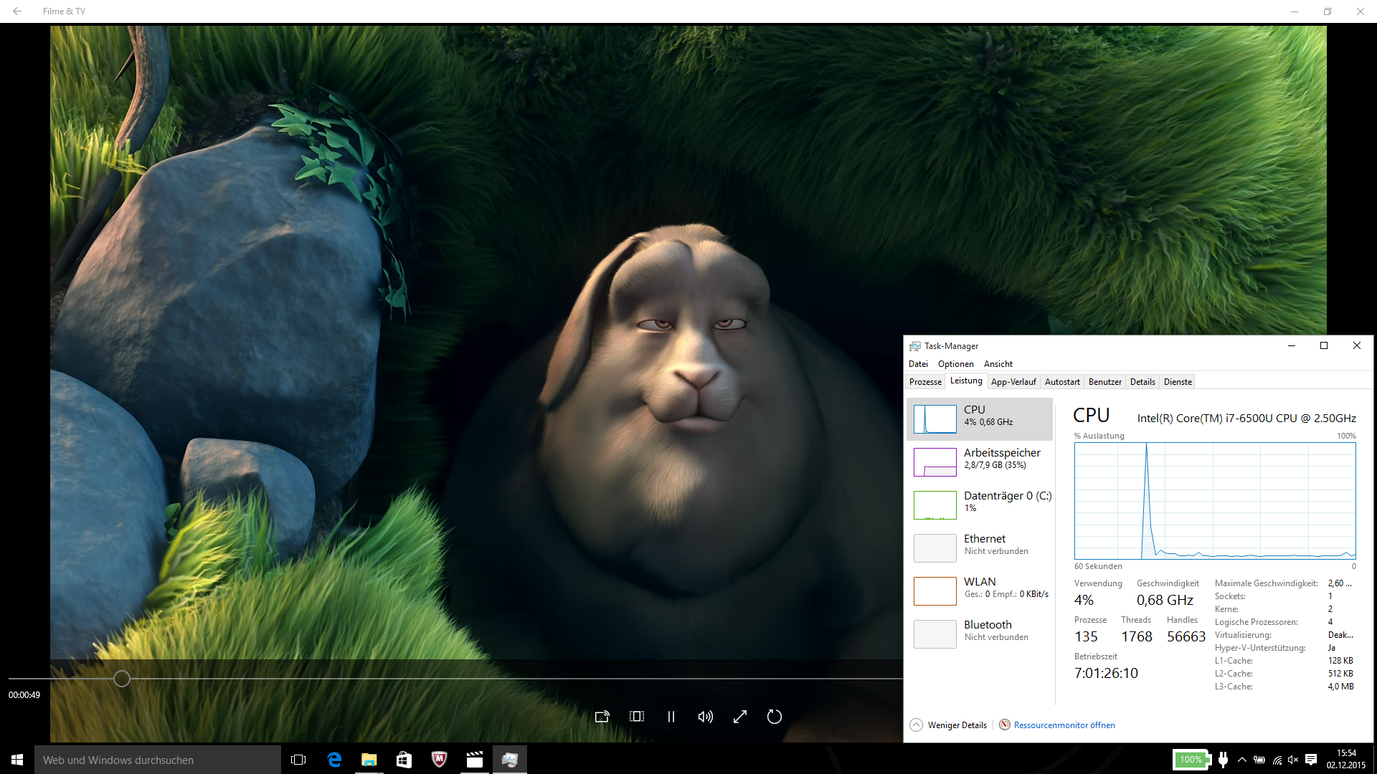This screenshot has width=1377, height=774.
Task: Click the video seek slider handle
Action: (x=122, y=679)
